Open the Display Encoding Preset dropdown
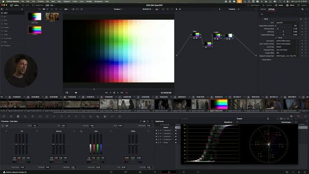Image resolution: width=309 pixels, height=174 pixels. 286,56
